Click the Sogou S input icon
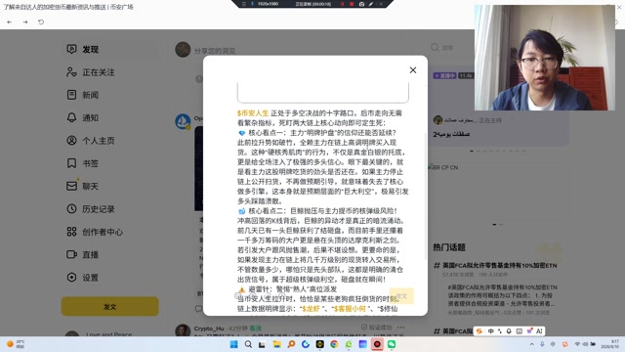Viewport: 625px width, 352px height. tap(479, 331)
